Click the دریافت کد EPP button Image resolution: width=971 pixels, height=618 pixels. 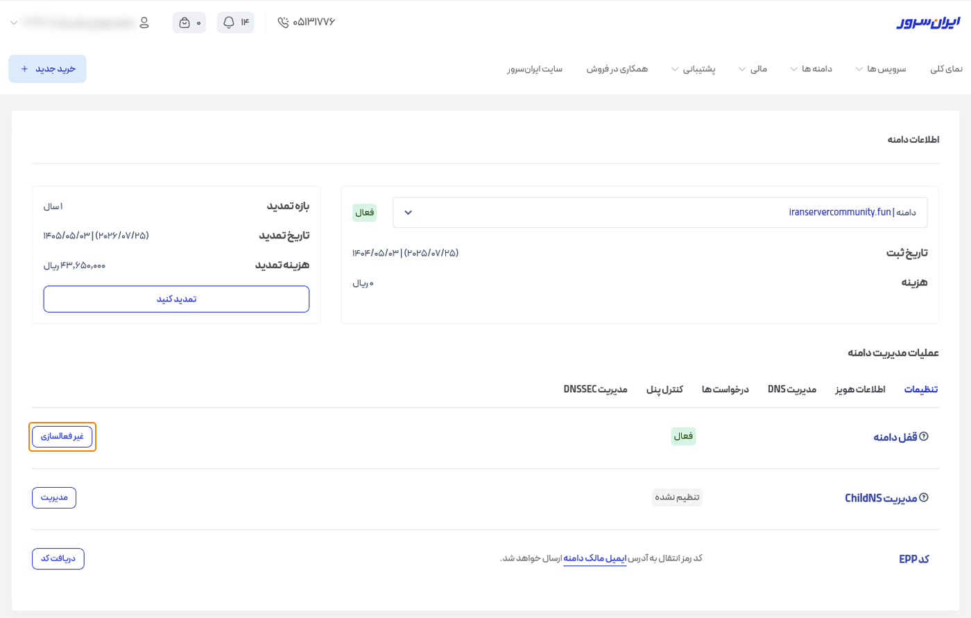[58, 558]
